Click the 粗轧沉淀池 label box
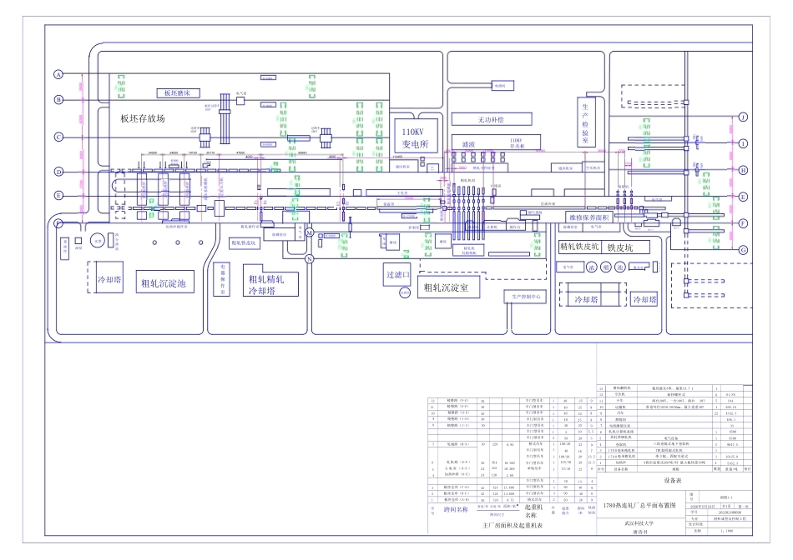Screen dimensions: 793x560 click(x=164, y=283)
